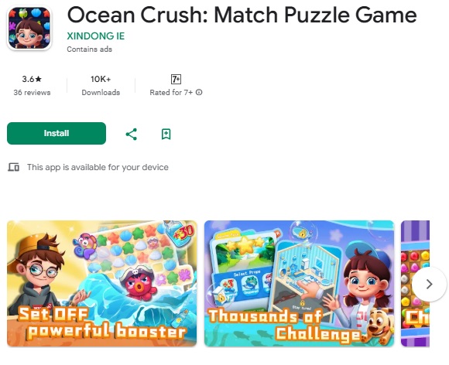Click the app title heading
Screen dimensions: 449x365
point(242,15)
